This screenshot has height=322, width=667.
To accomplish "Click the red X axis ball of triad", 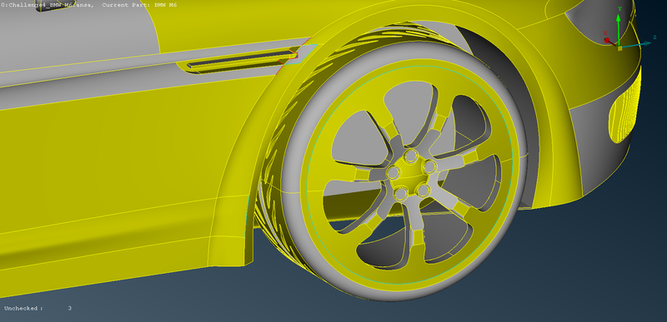I will (607, 41).
